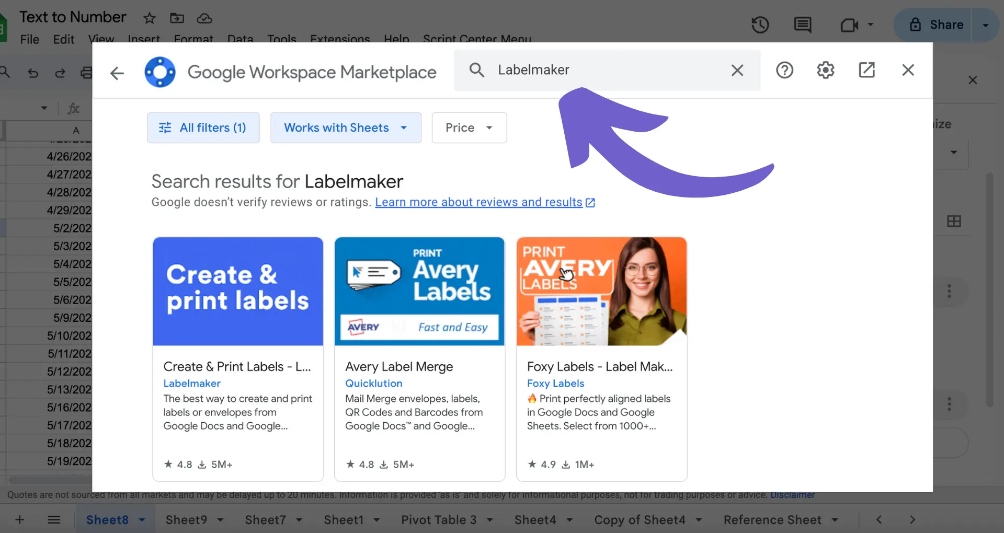Screen dimensions: 1004x533
Task: Open the Edit menu
Action: click(x=64, y=39)
